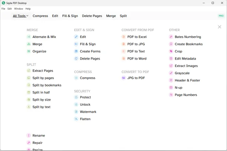Click the JPG to PDF icon

tap(123, 78)
